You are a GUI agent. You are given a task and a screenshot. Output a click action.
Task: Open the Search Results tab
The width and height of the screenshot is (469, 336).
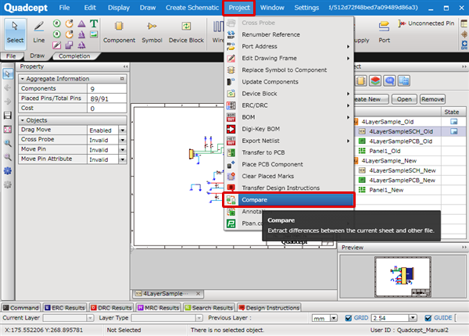coord(209,308)
